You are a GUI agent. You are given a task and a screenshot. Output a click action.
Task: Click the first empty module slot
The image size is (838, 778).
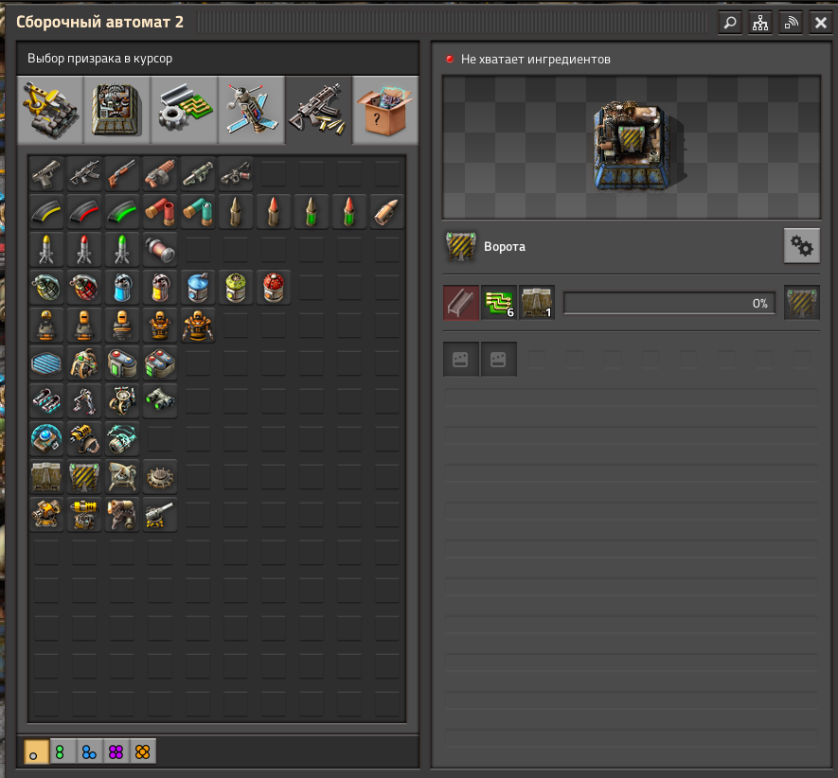click(461, 360)
